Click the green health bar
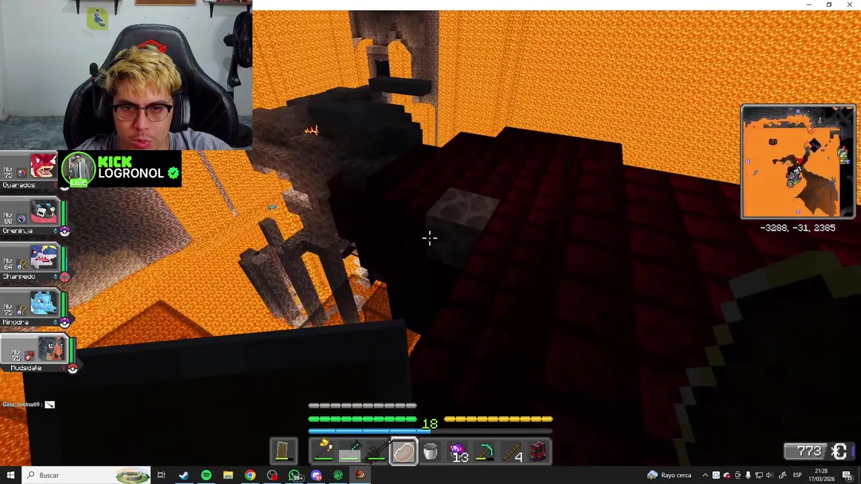861x484 pixels. 363,419
